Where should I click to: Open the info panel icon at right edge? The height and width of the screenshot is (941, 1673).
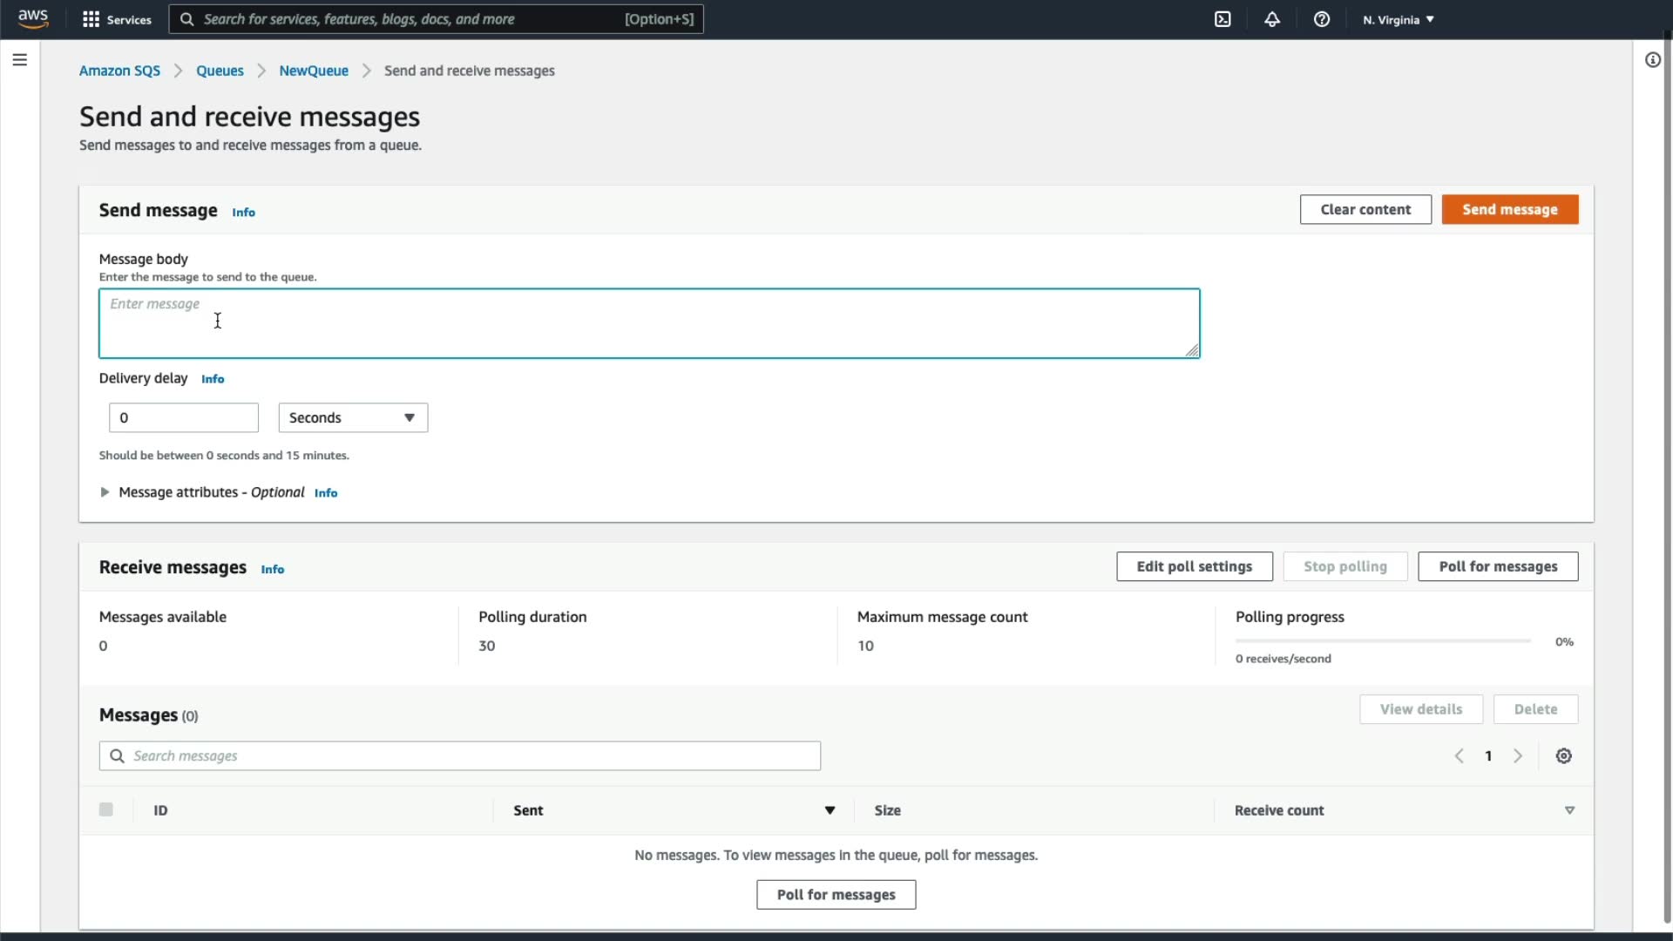coord(1652,60)
